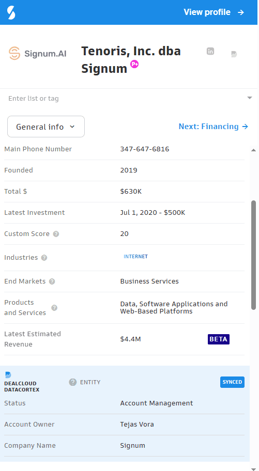This screenshot has width=259, height=471.
Task: Click the Main Phone Number label
Action: click(x=38, y=149)
